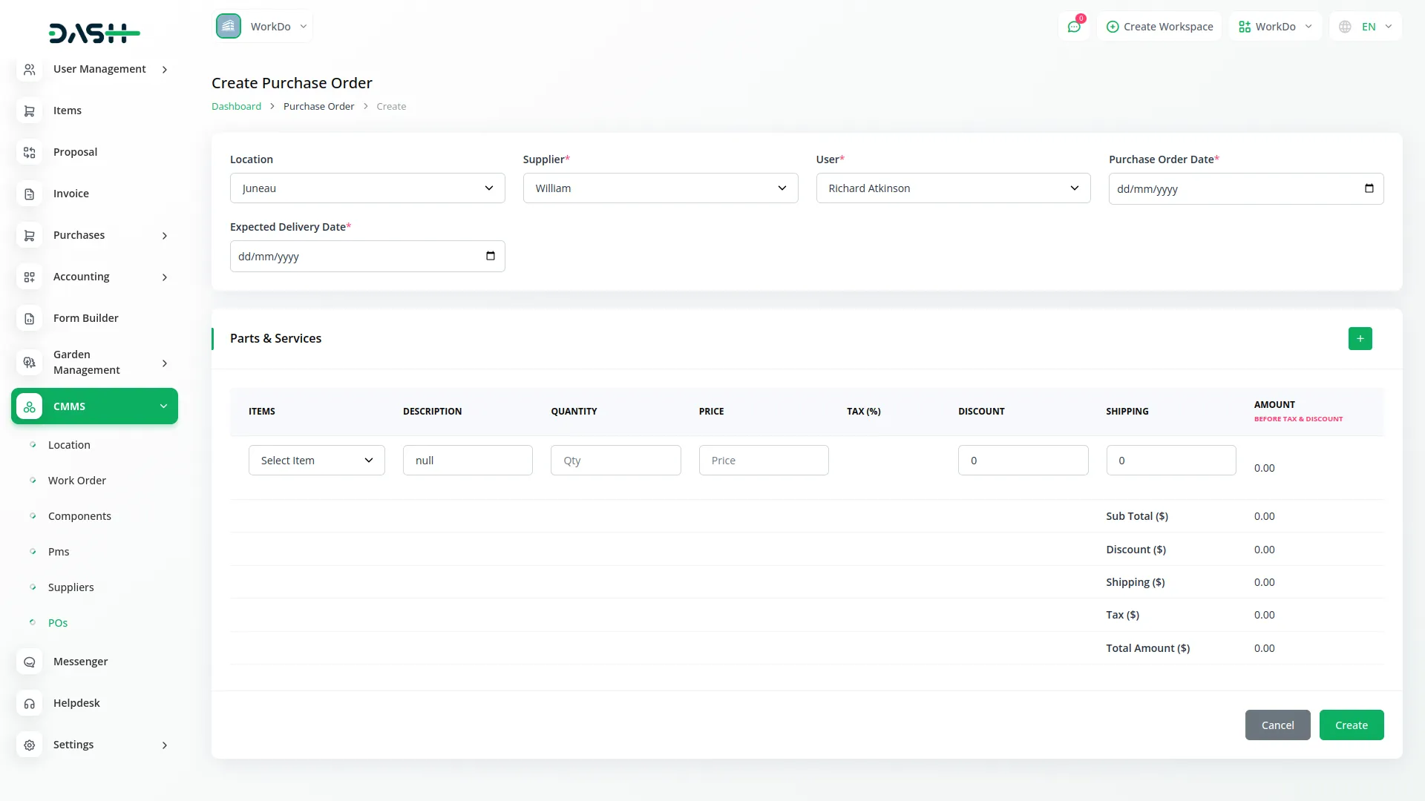Open the Select Item dropdown

[x=316, y=461]
